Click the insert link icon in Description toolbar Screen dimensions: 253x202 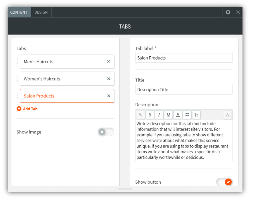141,115
